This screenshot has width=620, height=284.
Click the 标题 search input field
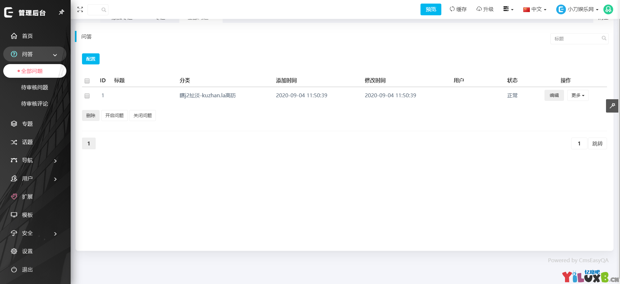pyautogui.click(x=576, y=39)
